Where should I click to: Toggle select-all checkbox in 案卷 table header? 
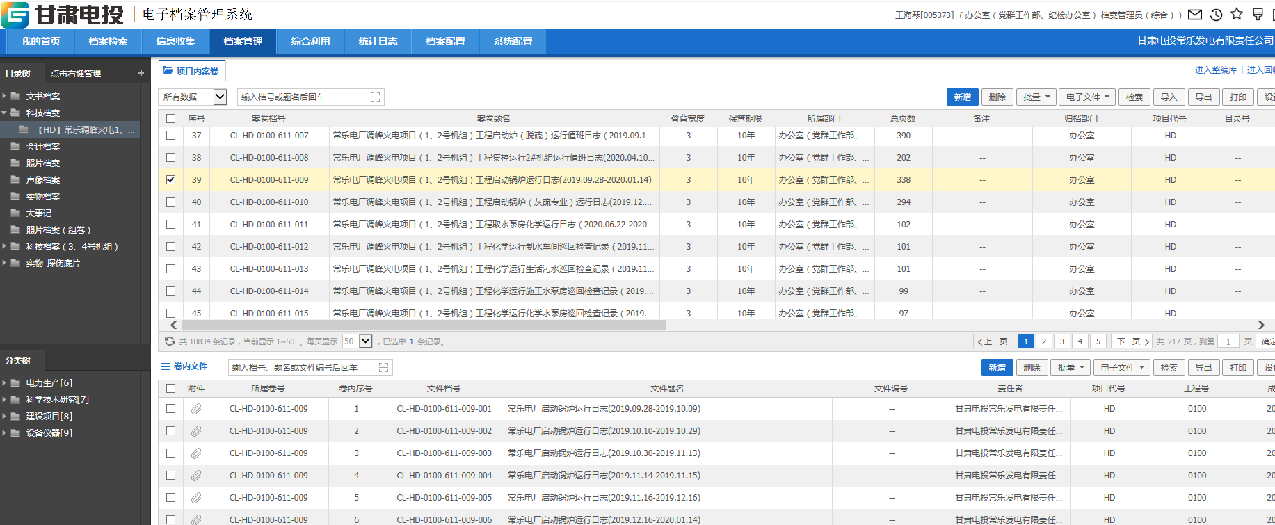[171, 119]
